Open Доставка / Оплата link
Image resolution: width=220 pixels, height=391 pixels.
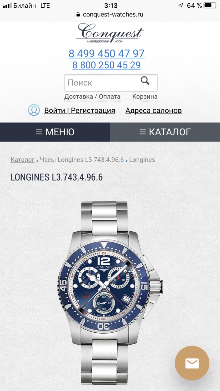pyautogui.click(x=92, y=97)
